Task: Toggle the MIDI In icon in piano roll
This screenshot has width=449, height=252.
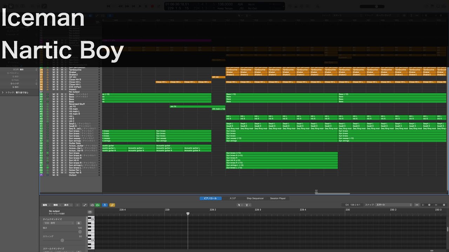Action: click(x=92, y=205)
